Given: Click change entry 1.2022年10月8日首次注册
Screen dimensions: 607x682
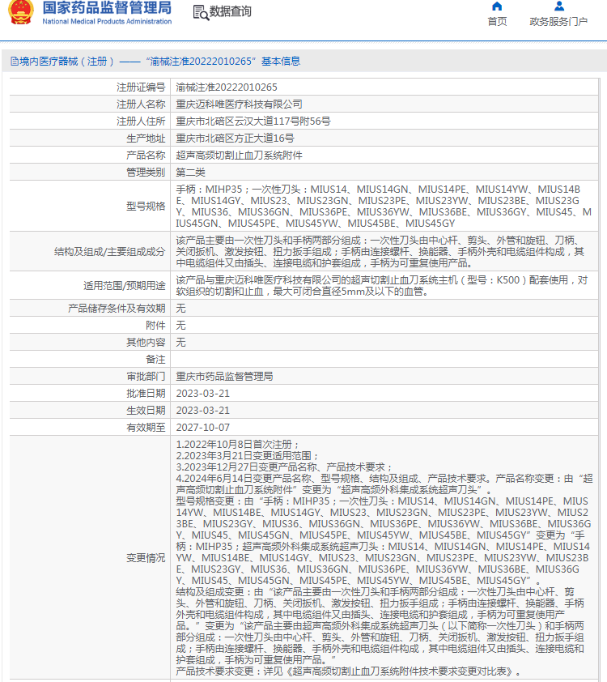Looking at the screenshot, I should (238, 445).
